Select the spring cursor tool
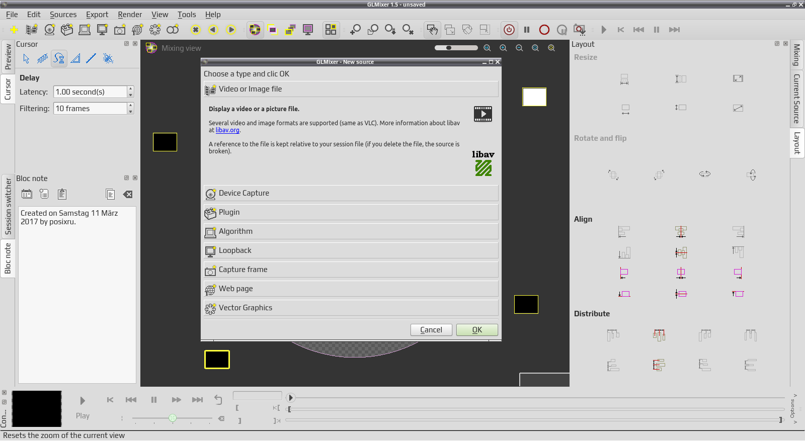Image resolution: width=805 pixels, height=441 pixels. click(42, 59)
